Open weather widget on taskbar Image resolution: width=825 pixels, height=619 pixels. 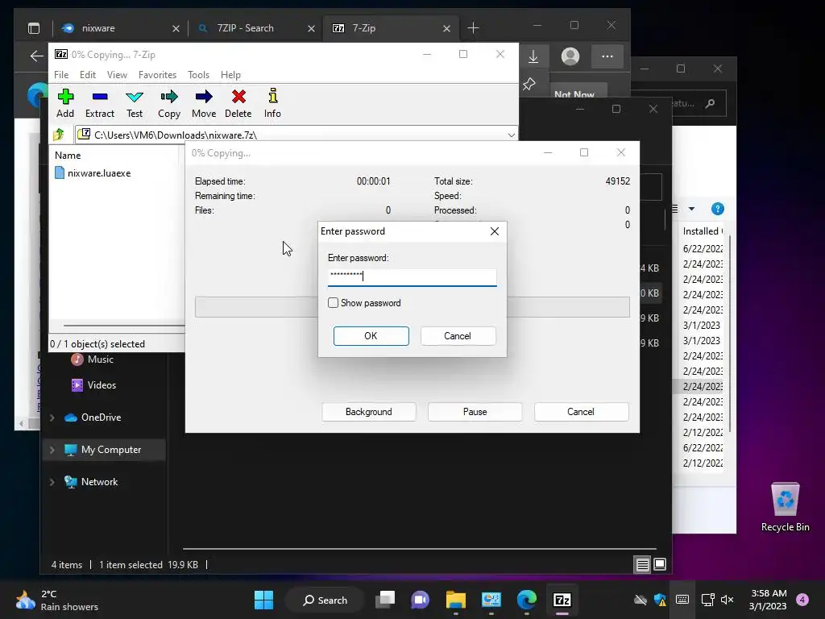(x=57, y=600)
